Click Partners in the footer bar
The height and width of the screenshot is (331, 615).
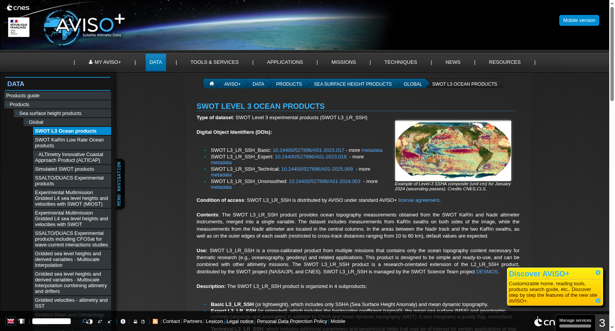point(193,321)
